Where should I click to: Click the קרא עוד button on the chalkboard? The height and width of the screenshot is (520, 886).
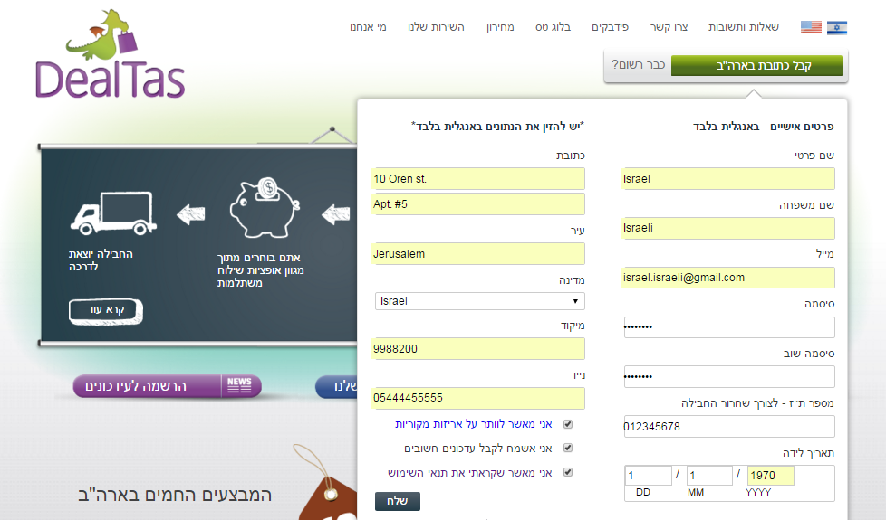[x=106, y=310]
